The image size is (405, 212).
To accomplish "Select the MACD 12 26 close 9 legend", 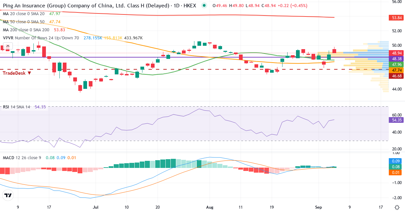I will pyautogui.click(x=22, y=157).
